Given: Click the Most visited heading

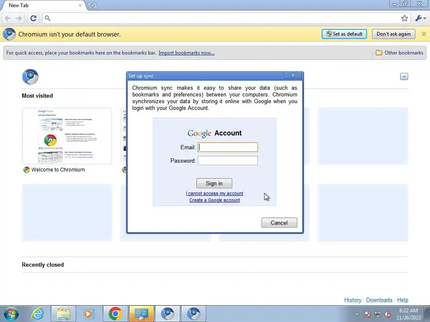Looking at the screenshot, I should click(x=37, y=96).
